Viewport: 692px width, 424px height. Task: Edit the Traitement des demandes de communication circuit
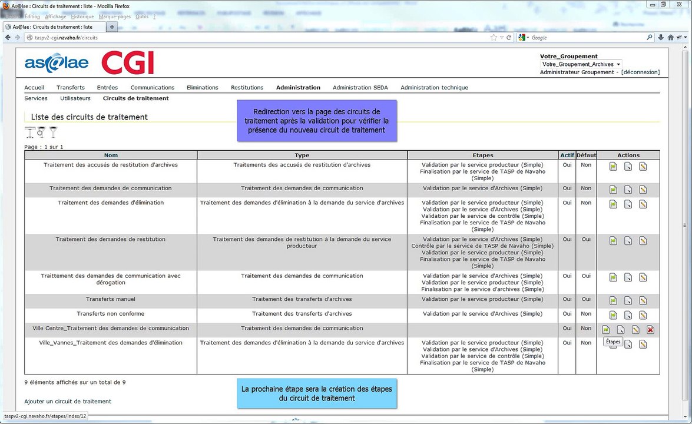(x=643, y=190)
